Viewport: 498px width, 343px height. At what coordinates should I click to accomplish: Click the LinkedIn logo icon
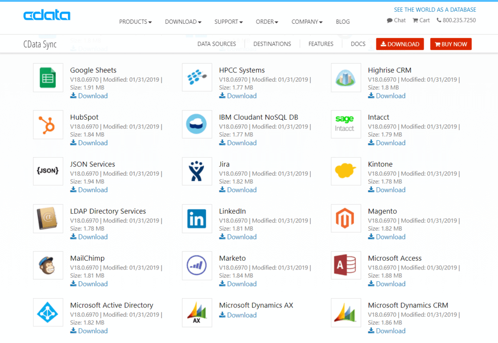pos(197,219)
